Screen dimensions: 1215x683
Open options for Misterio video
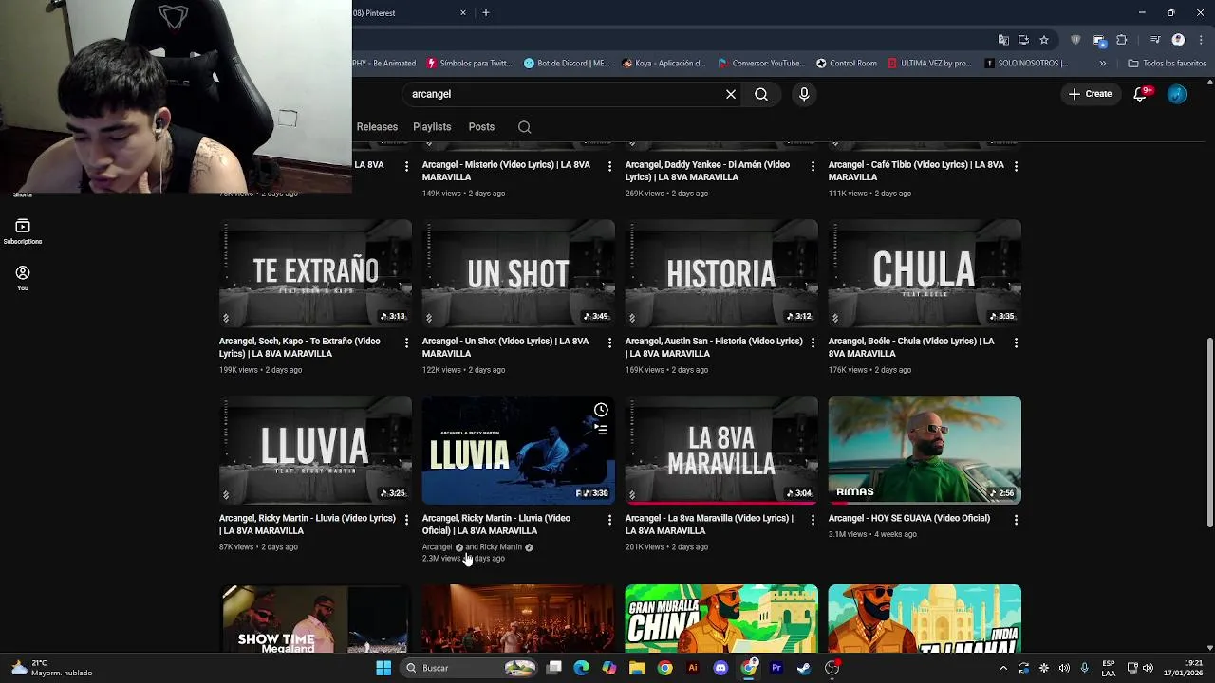click(x=609, y=166)
